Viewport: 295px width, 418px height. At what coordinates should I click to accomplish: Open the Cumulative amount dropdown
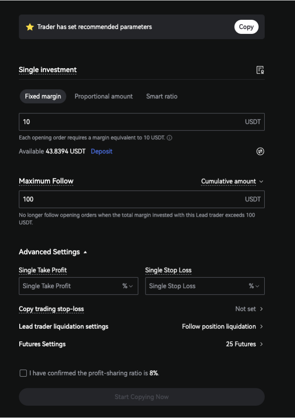(232, 181)
